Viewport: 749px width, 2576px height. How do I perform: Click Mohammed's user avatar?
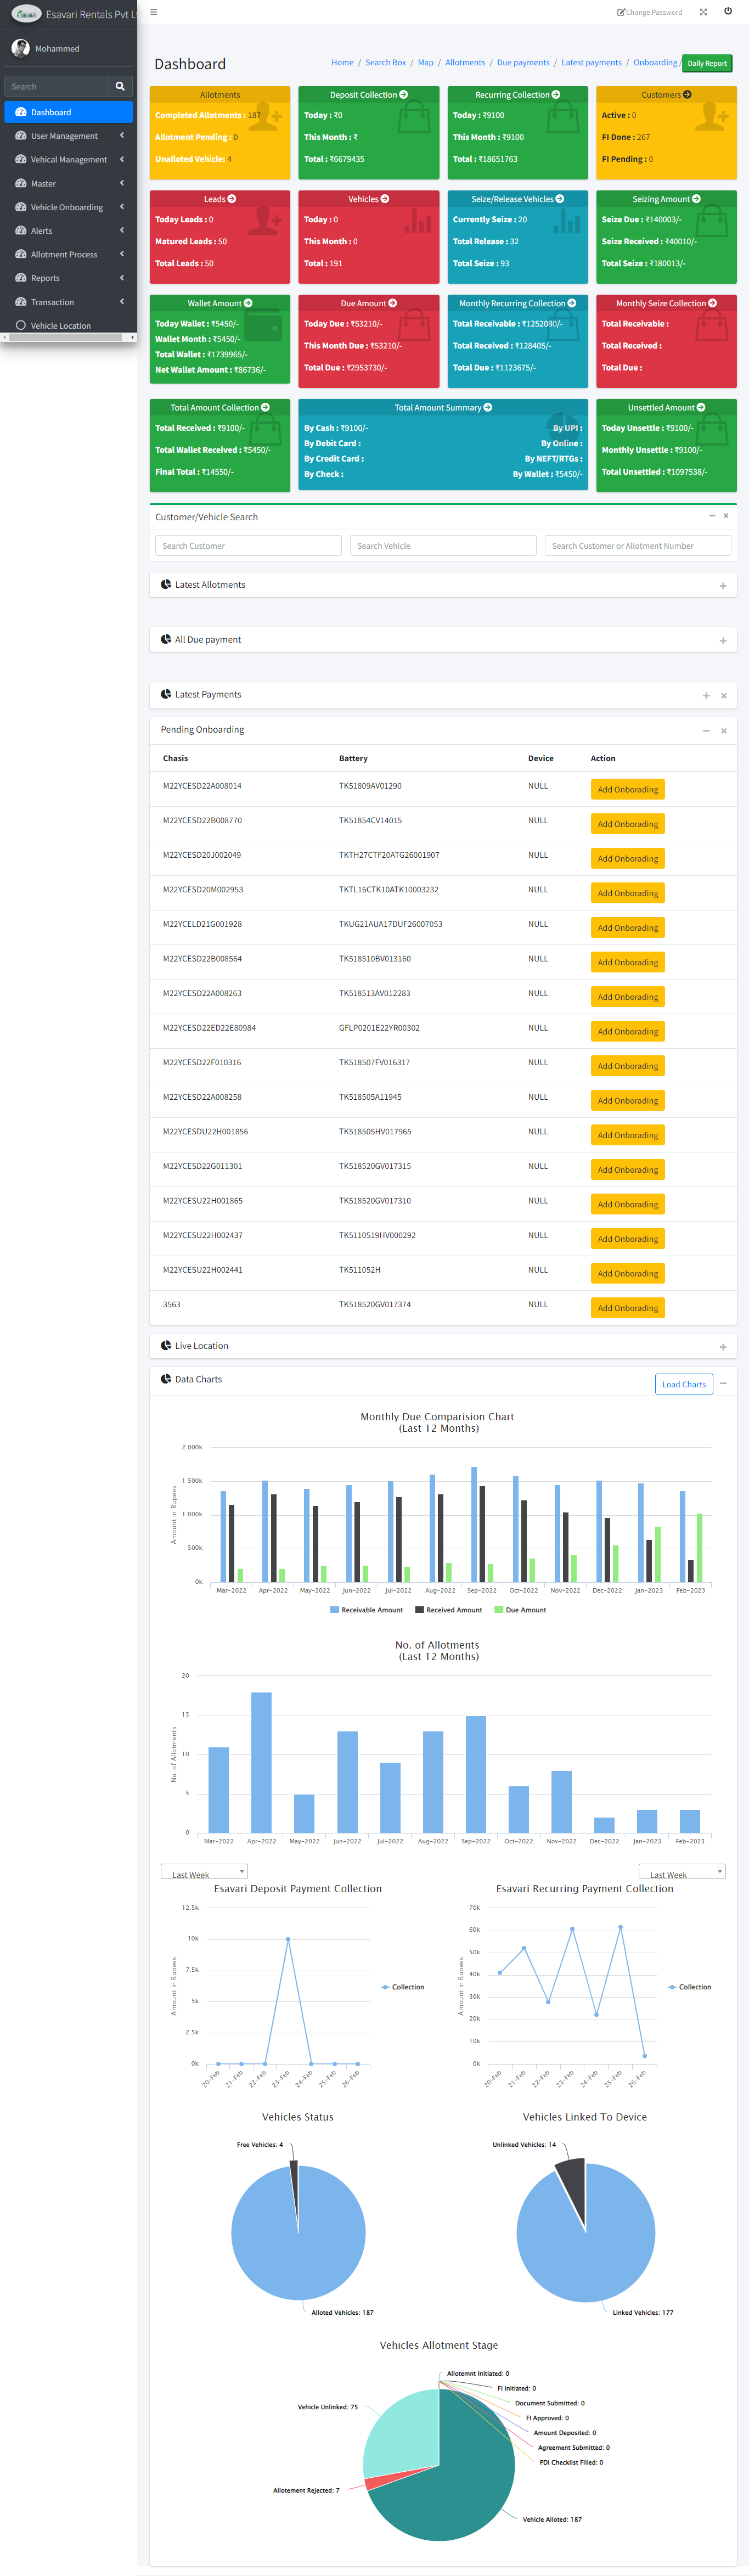[20, 48]
